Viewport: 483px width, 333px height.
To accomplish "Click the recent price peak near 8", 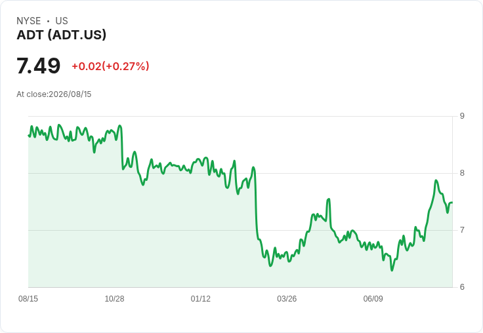I will coord(436,180).
